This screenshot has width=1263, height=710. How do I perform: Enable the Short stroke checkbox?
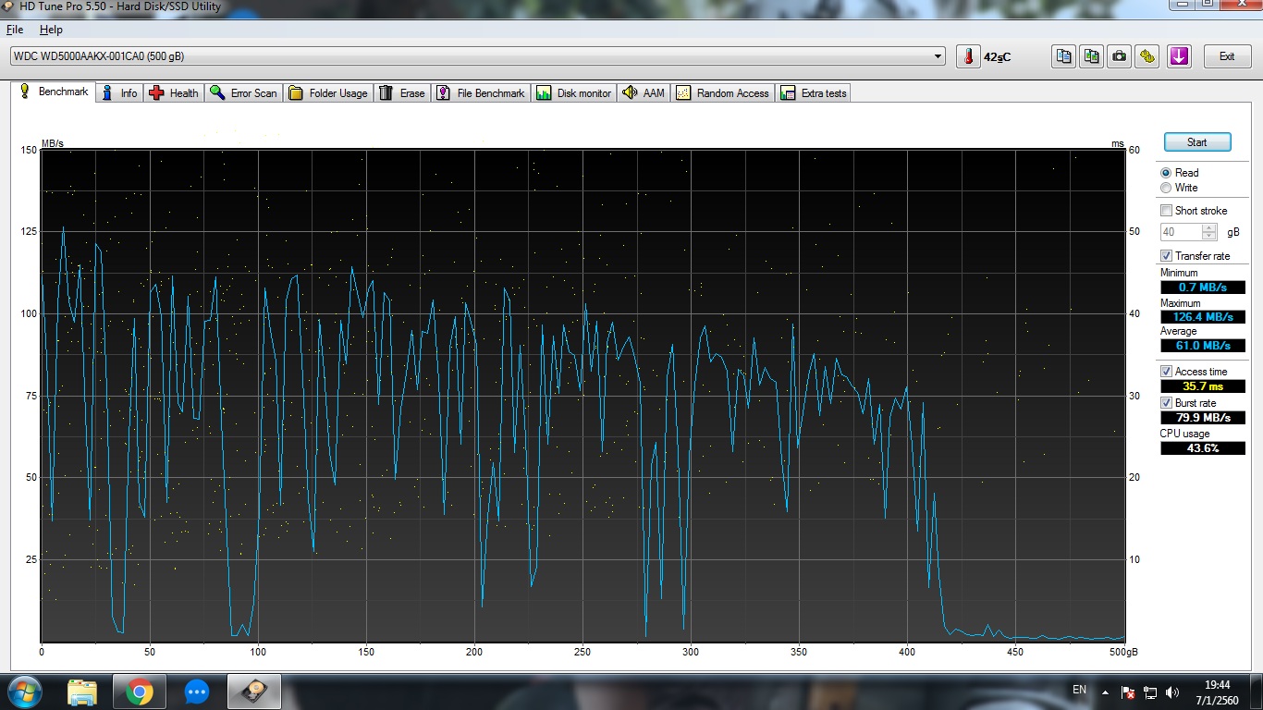pyautogui.click(x=1167, y=211)
